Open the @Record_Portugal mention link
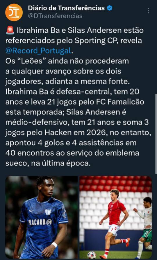Image resolution: width=157 pixels, height=260 pixels. point(38,50)
